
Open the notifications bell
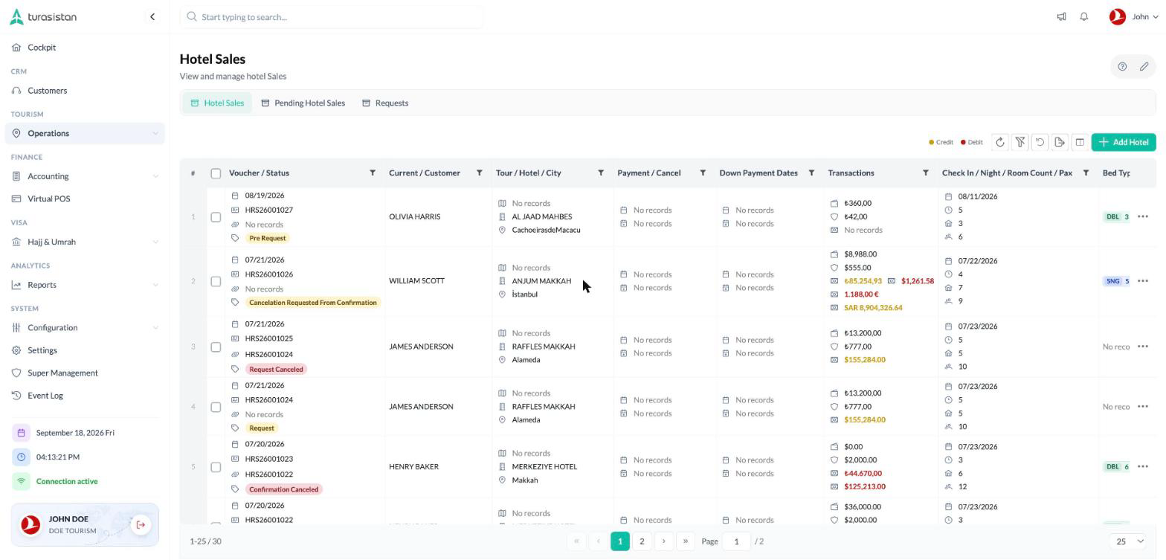(x=1084, y=16)
